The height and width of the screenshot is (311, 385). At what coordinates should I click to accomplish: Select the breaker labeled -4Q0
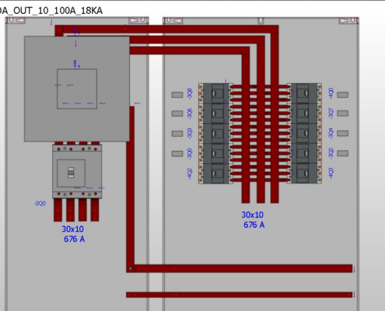(305, 93)
